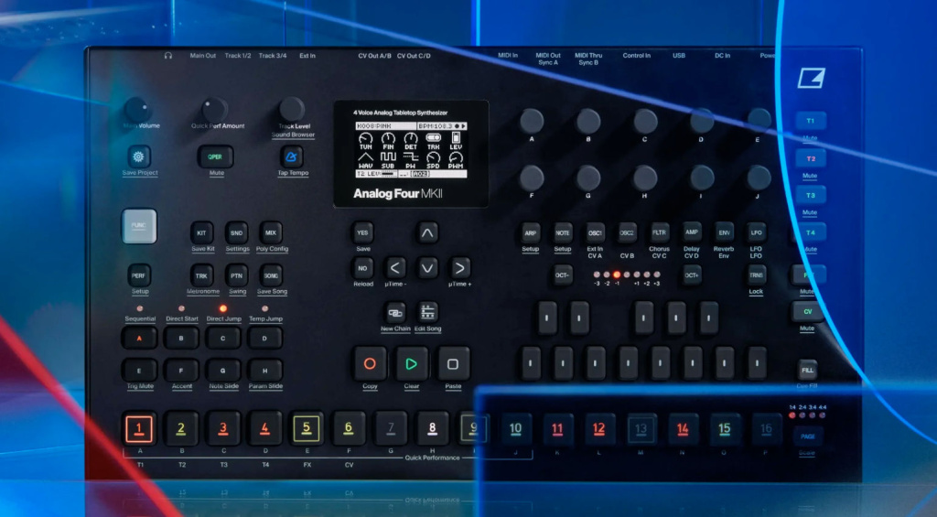
Task: Toggle trig key 14
Action: tap(683, 428)
